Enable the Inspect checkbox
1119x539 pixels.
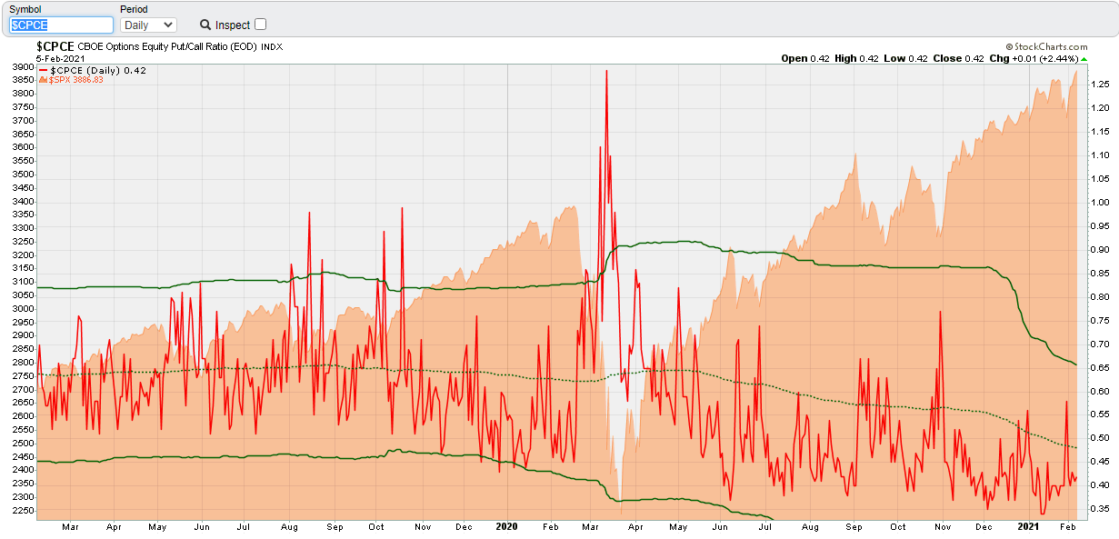[261, 25]
